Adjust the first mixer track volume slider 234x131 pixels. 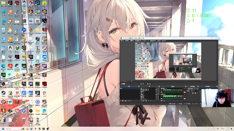point(174,92)
